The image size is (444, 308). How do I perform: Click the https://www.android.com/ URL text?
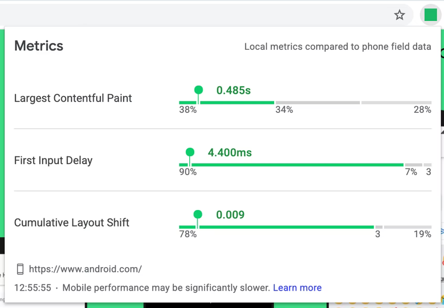pyautogui.click(x=85, y=269)
